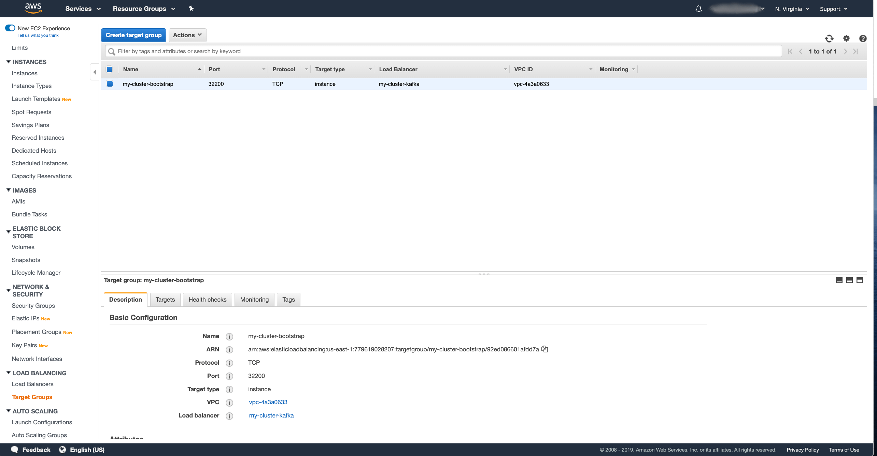Screen dimensions: 877x456
Task: Open the account name dropdown
Action: 737,9
